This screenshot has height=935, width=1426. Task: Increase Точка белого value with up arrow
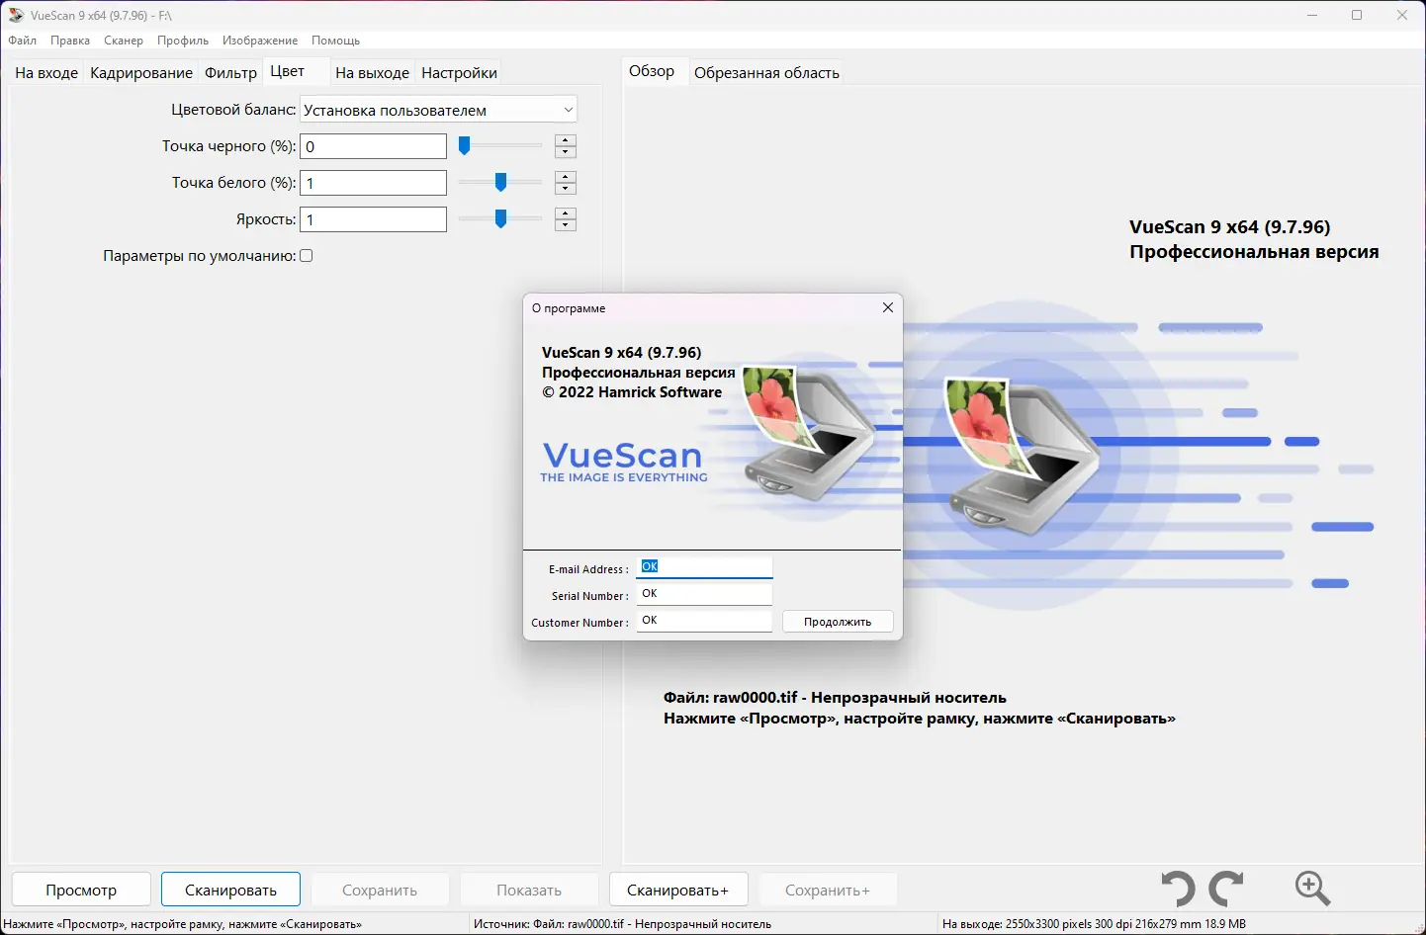pyautogui.click(x=566, y=177)
